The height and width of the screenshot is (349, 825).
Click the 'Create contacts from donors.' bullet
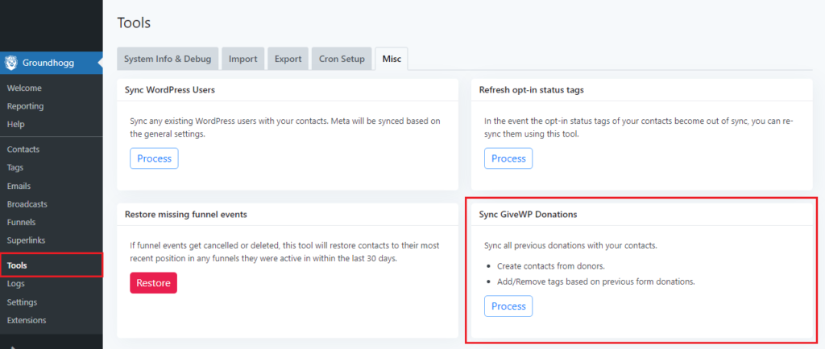point(551,266)
